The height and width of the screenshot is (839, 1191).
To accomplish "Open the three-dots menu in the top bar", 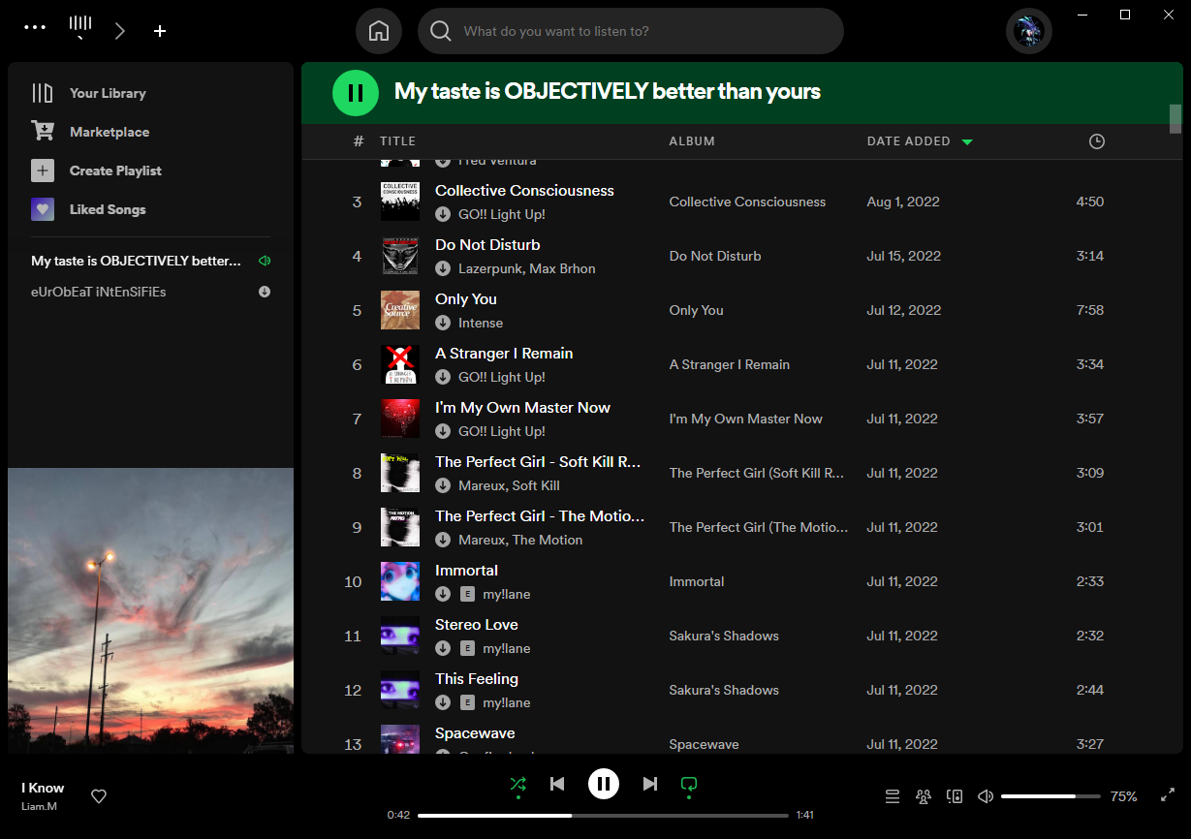I will [35, 27].
